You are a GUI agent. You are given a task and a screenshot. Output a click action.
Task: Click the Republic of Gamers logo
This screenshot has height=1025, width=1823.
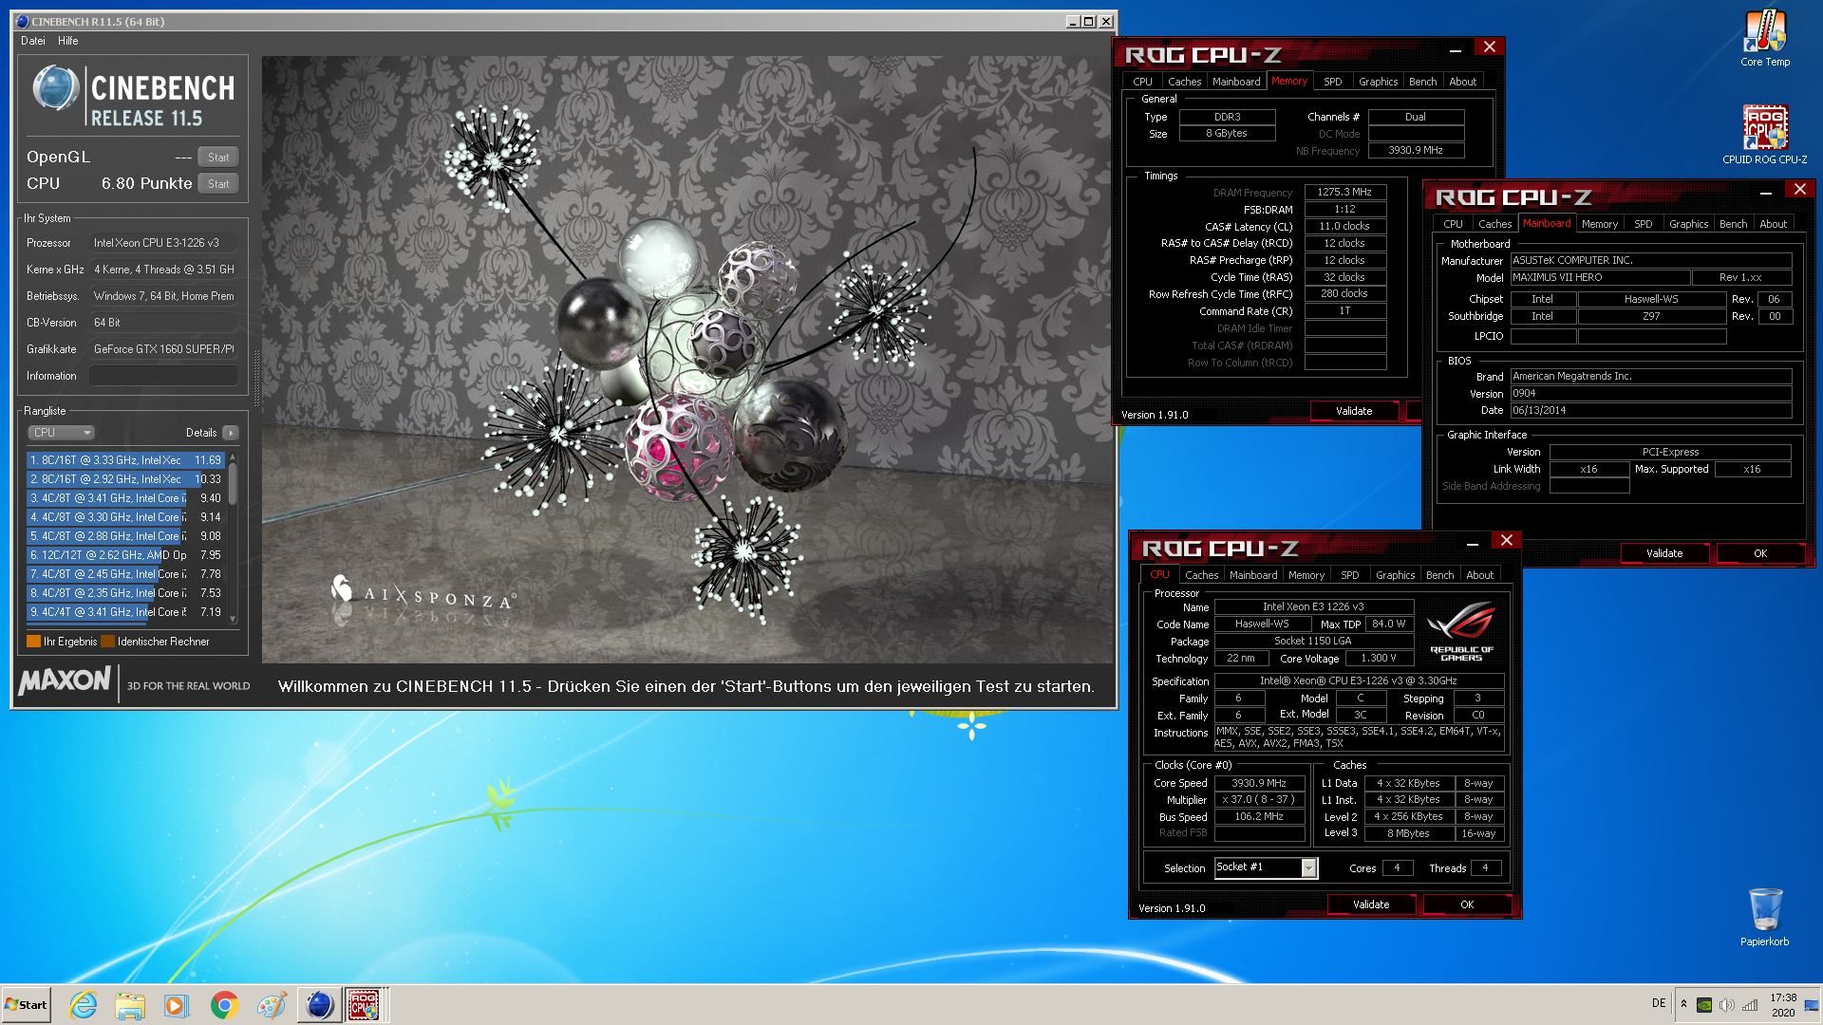[x=1461, y=630]
